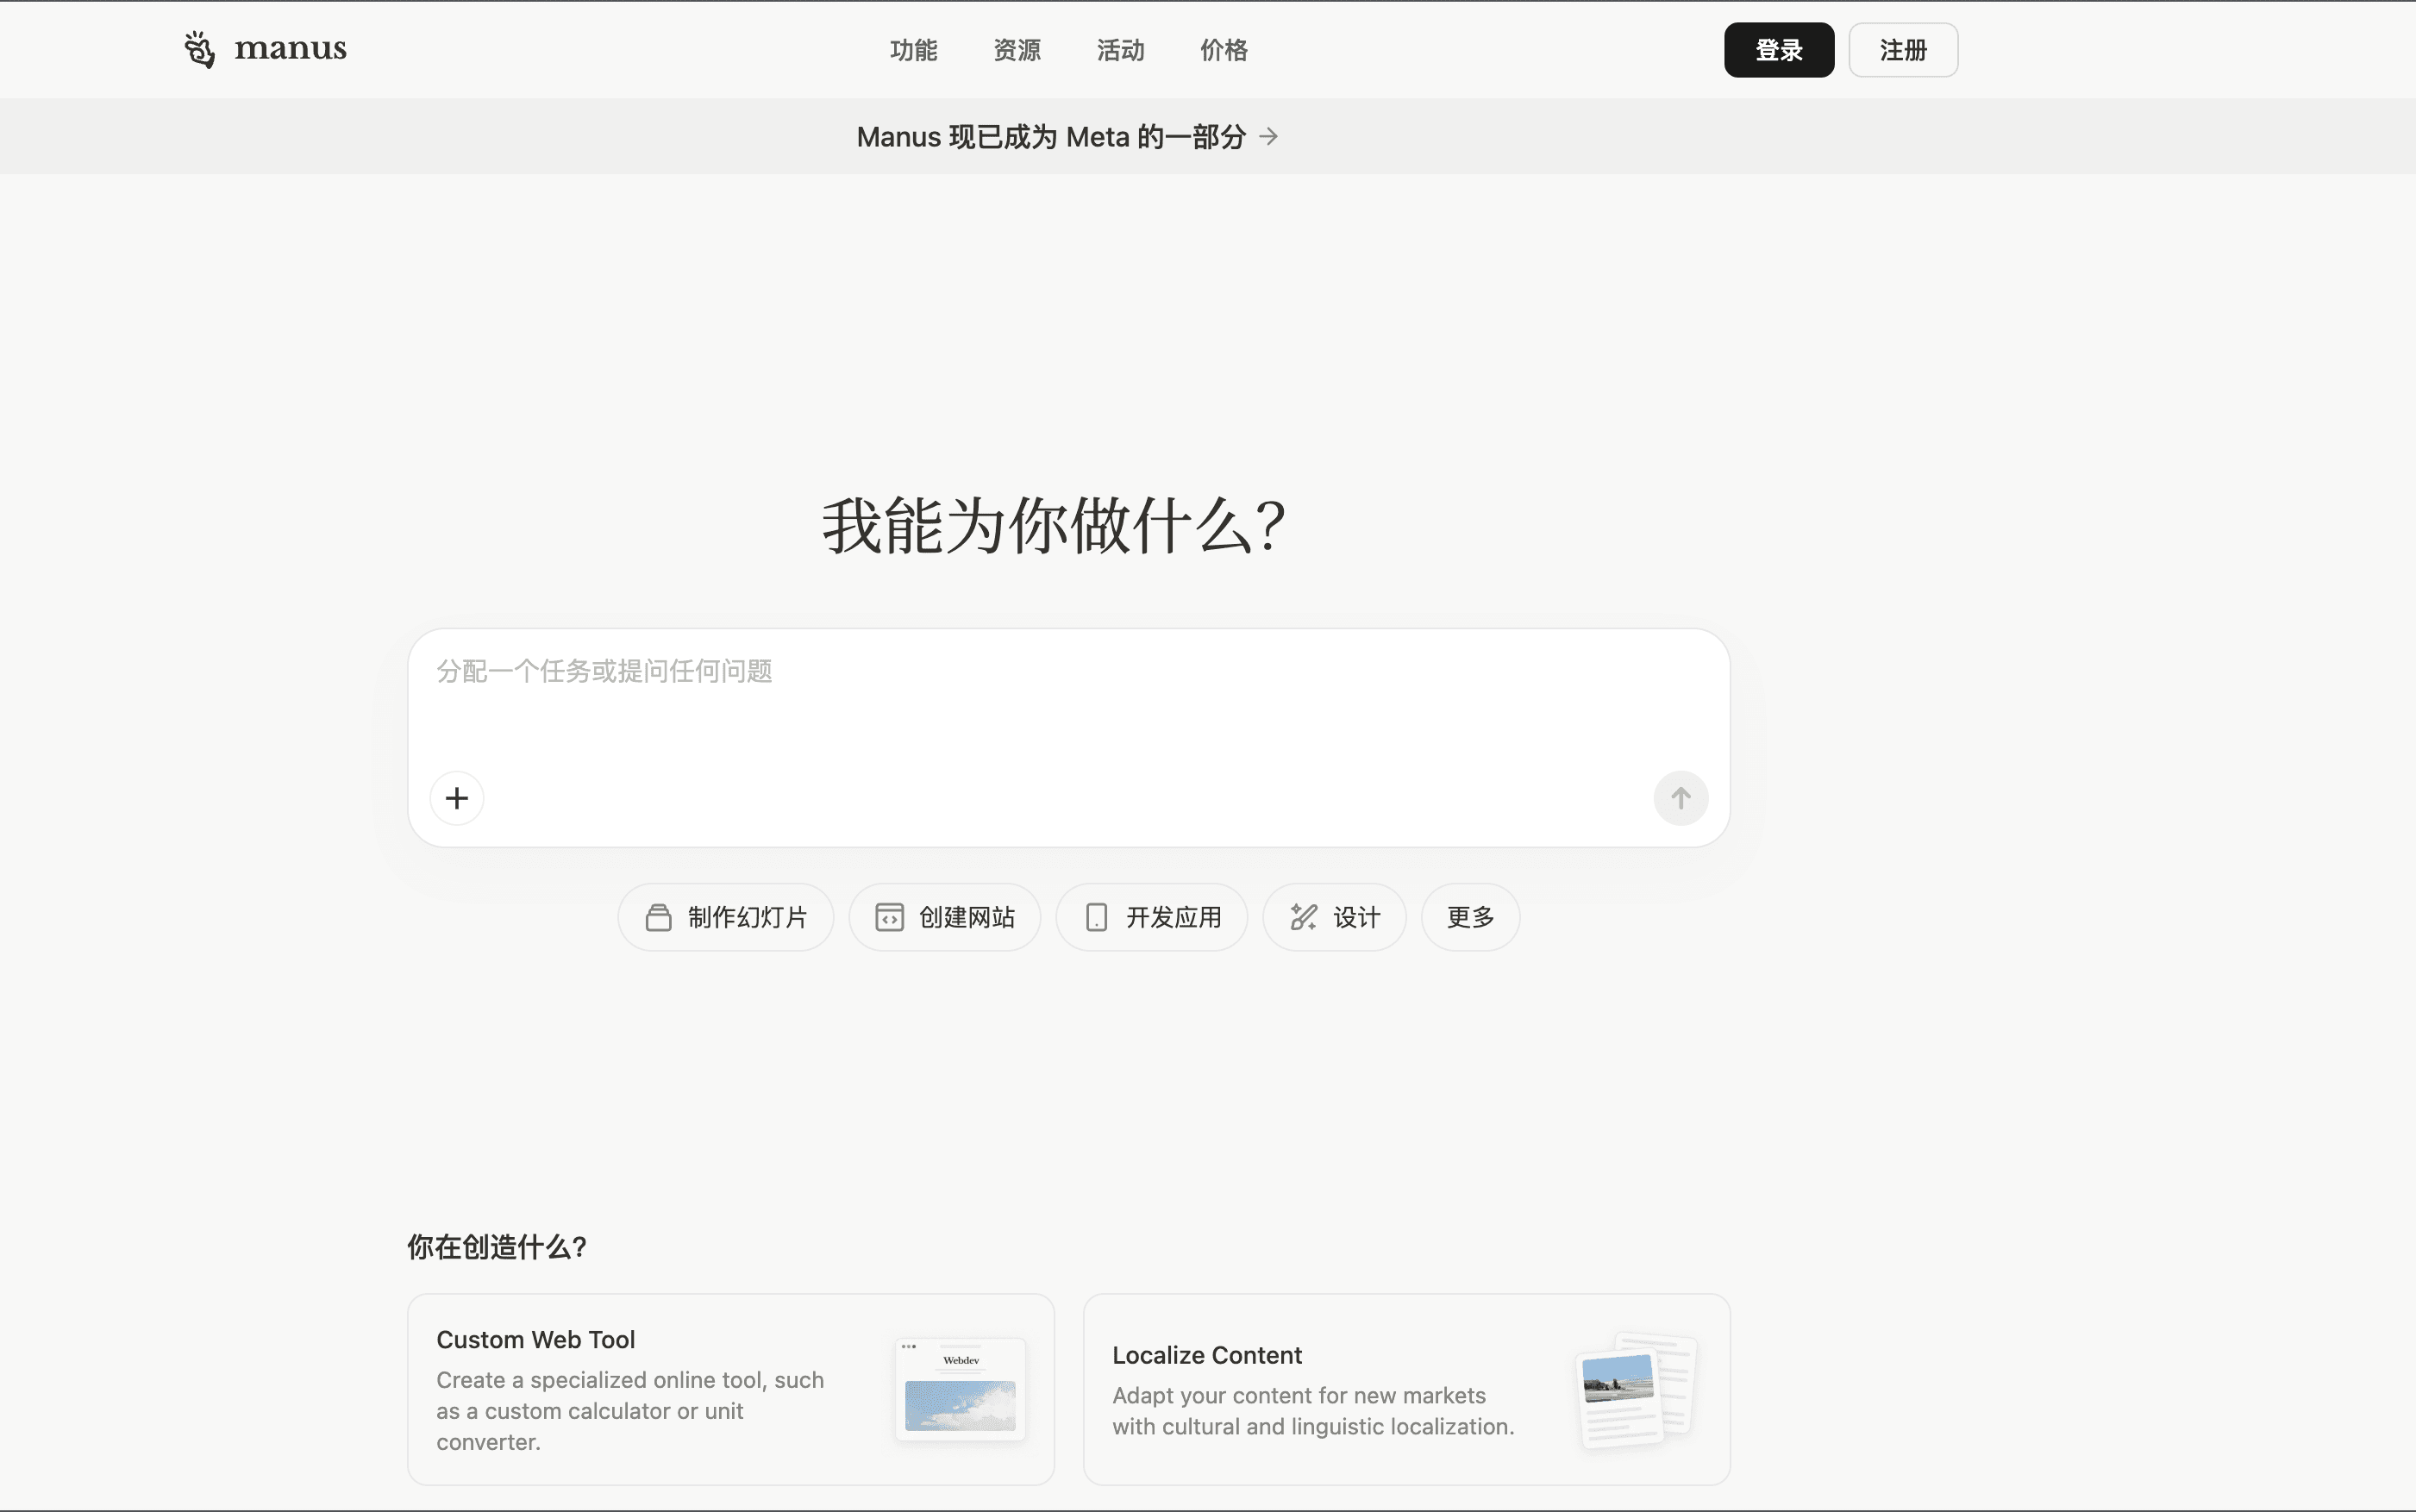This screenshot has width=2416, height=1512.
Task: Select the slideshow icon on 制作幻灯片 chip
Action: point(658,916)
